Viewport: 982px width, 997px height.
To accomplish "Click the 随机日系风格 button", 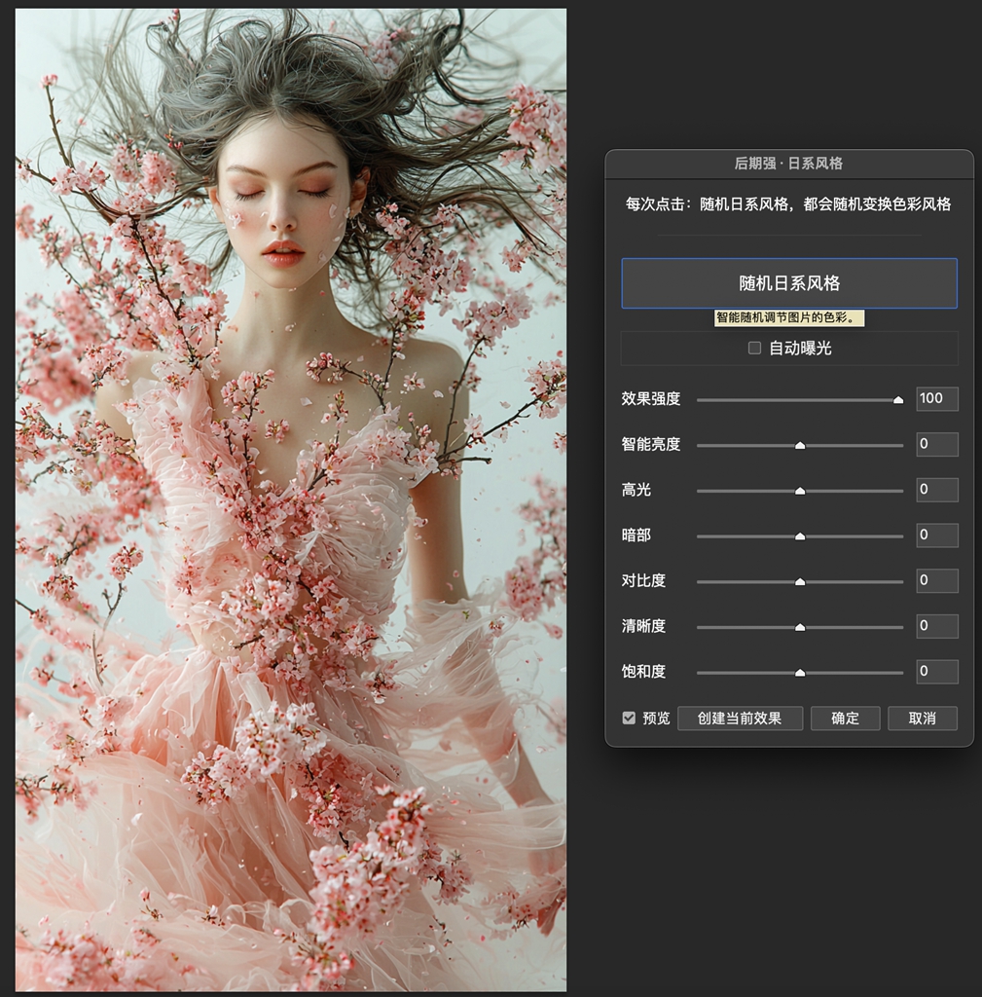I will coord(788,283).
